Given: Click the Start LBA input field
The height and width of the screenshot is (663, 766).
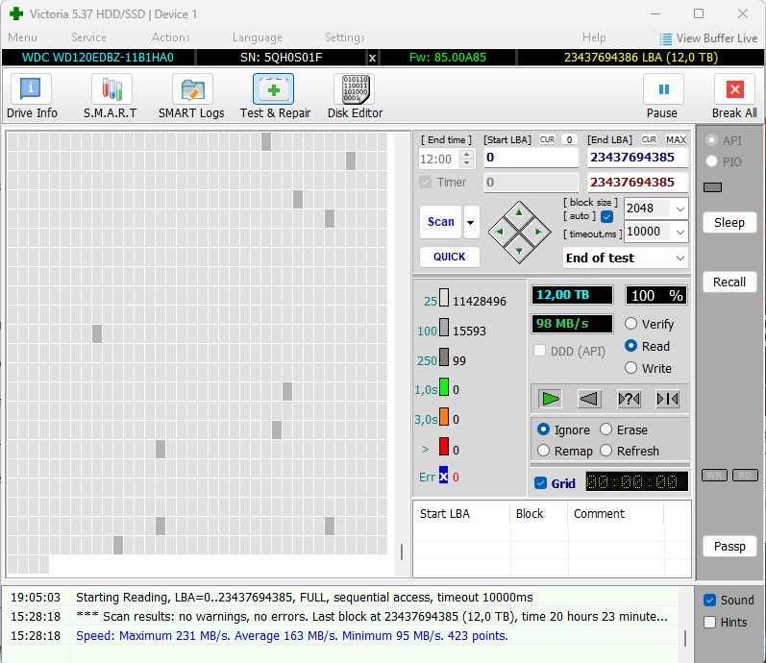Looking at the screenshot, I should tap(531, 158).
